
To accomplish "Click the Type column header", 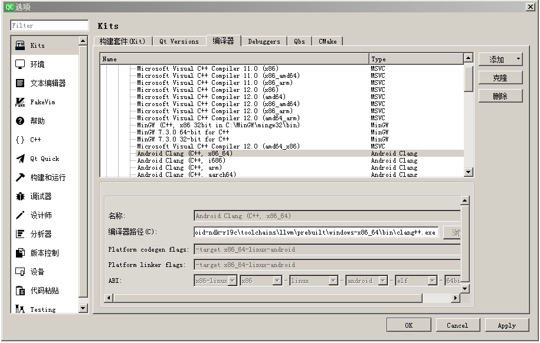I will [x=416, y=59].
